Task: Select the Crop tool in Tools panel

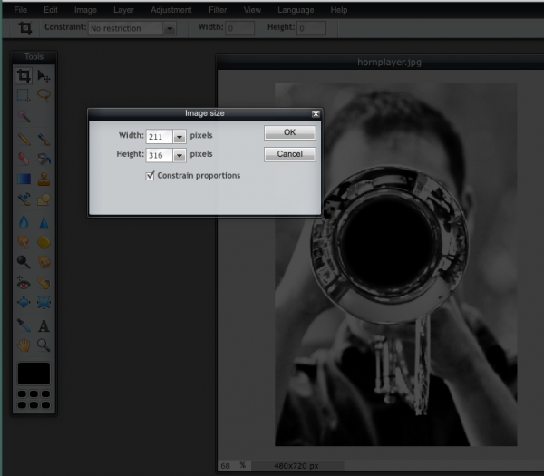Action: 24,76
